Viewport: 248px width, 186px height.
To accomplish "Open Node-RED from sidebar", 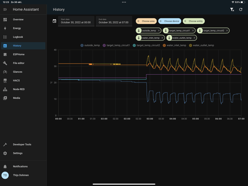I will tap(23, 89).
